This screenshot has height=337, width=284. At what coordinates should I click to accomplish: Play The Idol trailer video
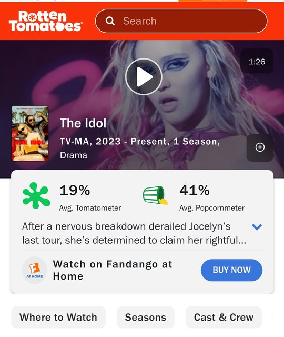coord(144,77)
